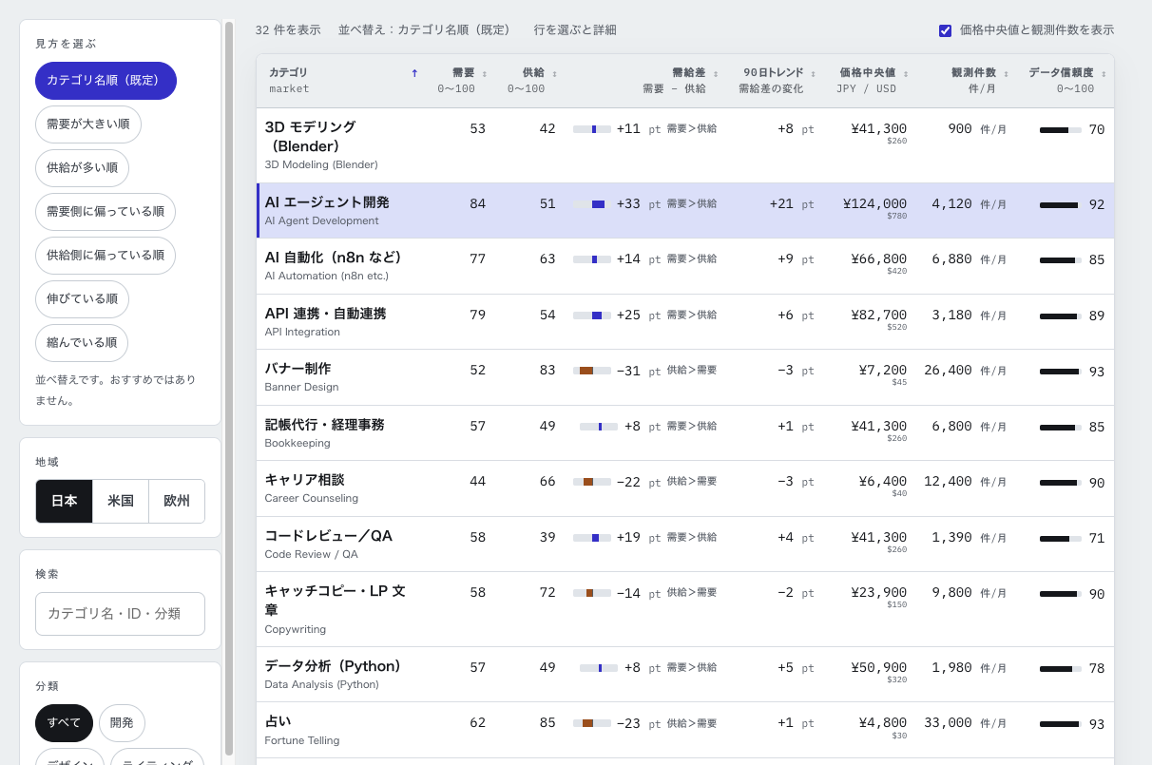
Task: Select 供給が多い順 view option
Action: coord(82,168)
